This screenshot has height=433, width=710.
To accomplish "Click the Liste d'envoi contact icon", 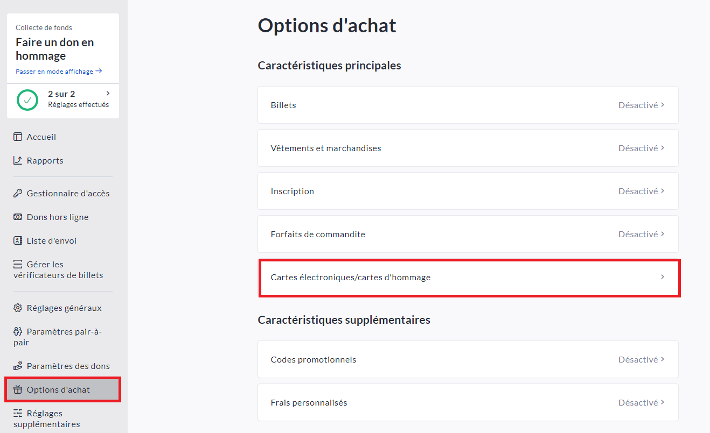I will point(18,241).
